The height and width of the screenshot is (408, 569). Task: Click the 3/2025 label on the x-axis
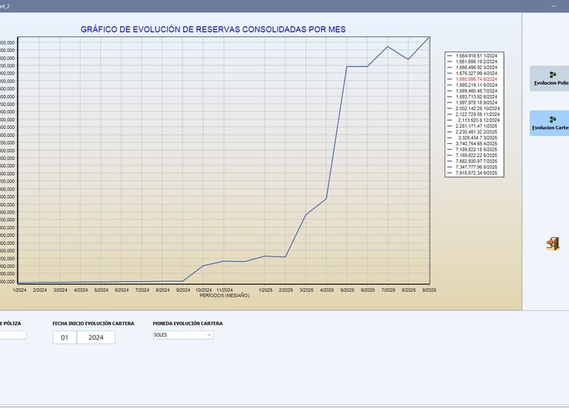[x=306, y=290]
